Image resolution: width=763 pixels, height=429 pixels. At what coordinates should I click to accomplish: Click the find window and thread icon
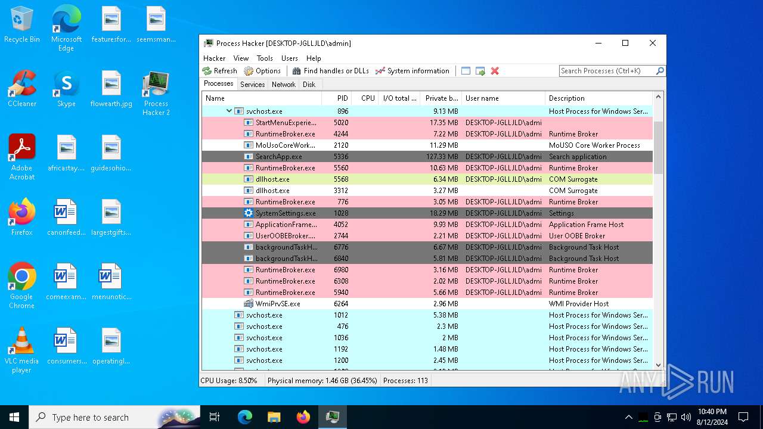click(480, 71)
